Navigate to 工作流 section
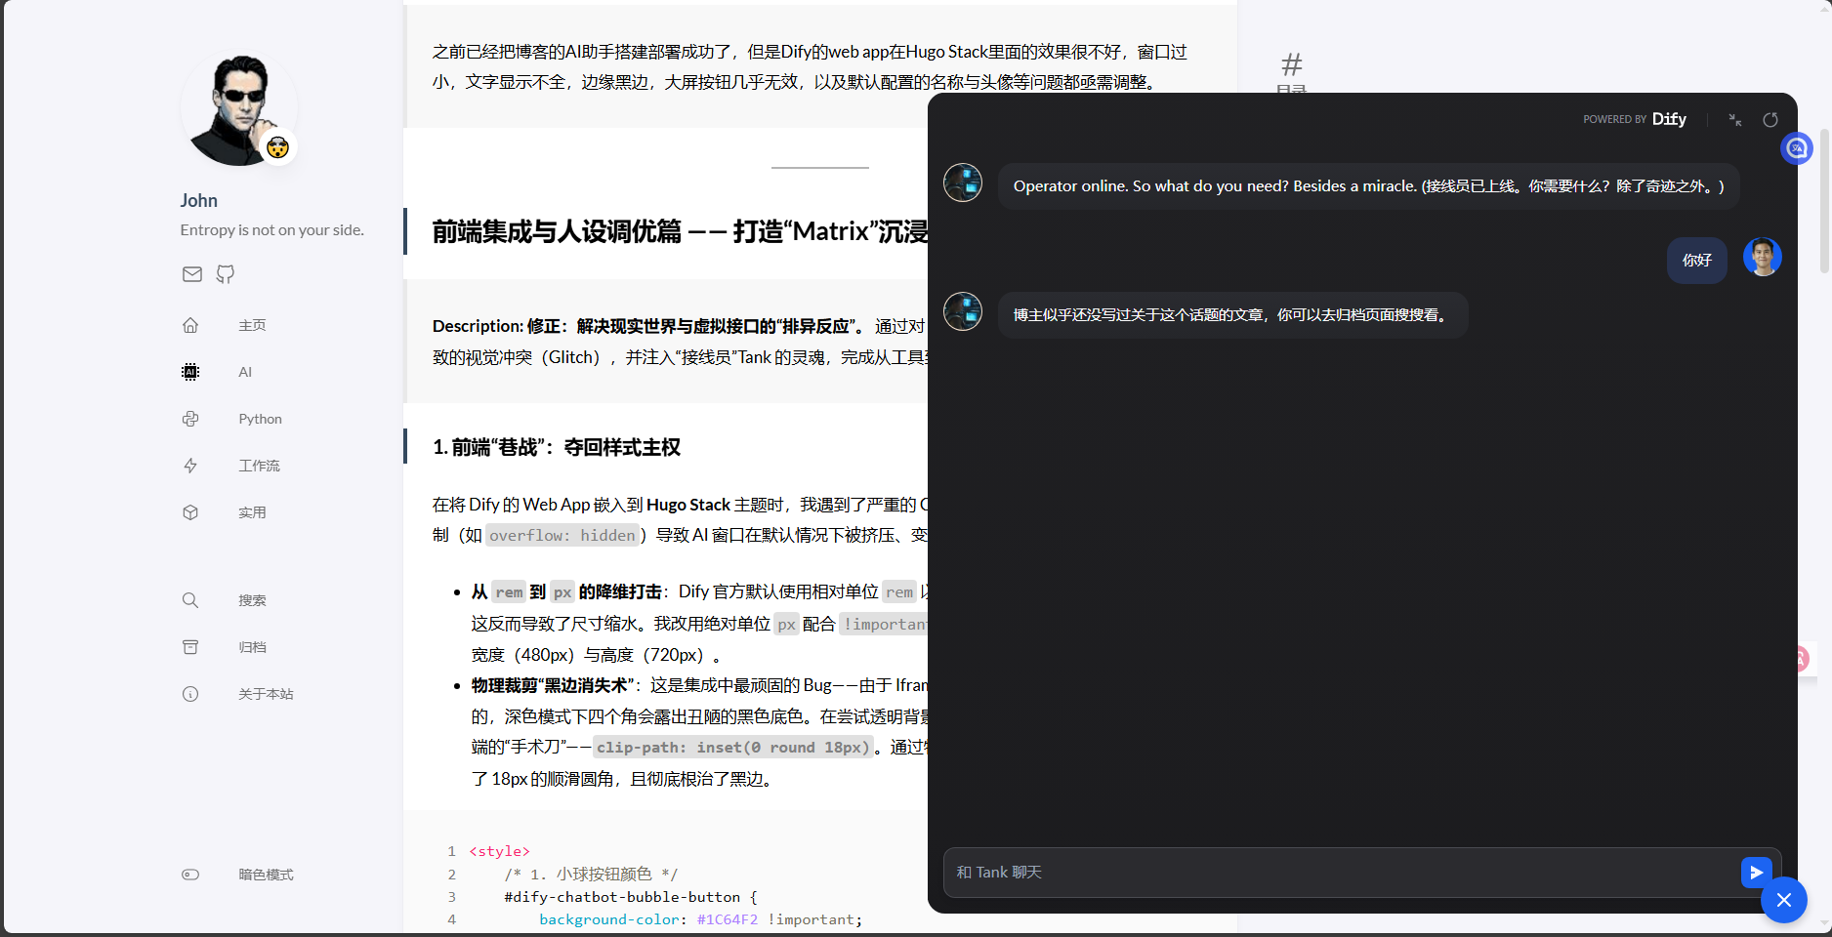The height and width of the screenshot is (937, 1832). coord(258,466)
